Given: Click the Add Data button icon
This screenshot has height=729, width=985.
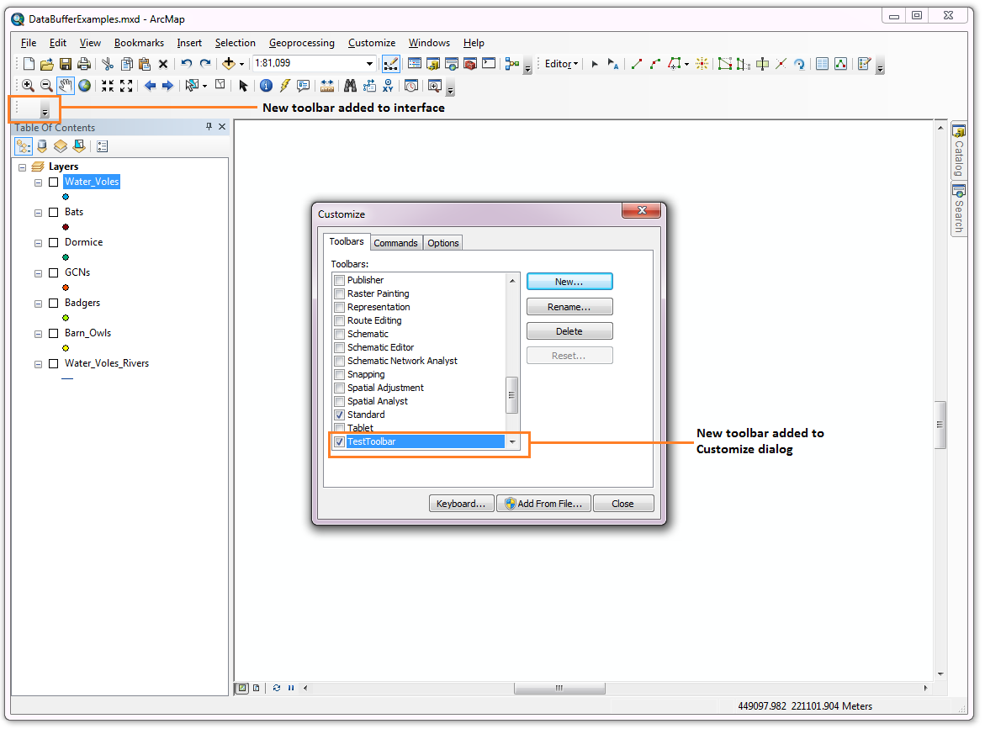Looking at the screenshot, I should pos(229,63).
